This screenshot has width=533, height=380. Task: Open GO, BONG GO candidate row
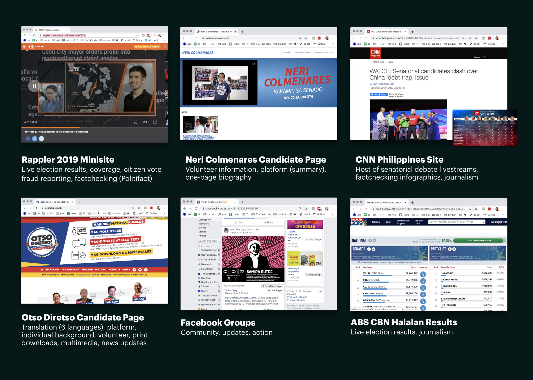(390, 287)
